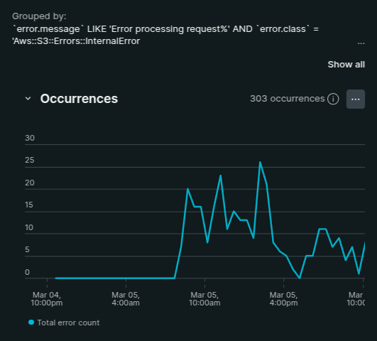Click the Total error count legend label

tap(68, 323)
